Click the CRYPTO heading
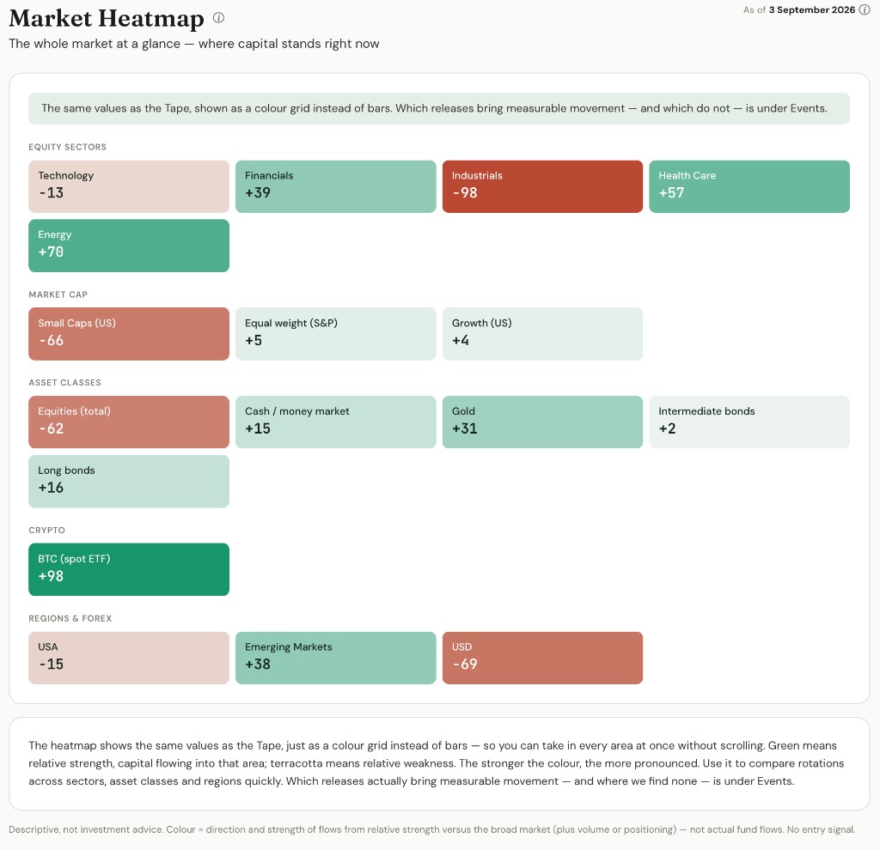The width and height of the screenshot is (880, 850). tap(46, 530)
